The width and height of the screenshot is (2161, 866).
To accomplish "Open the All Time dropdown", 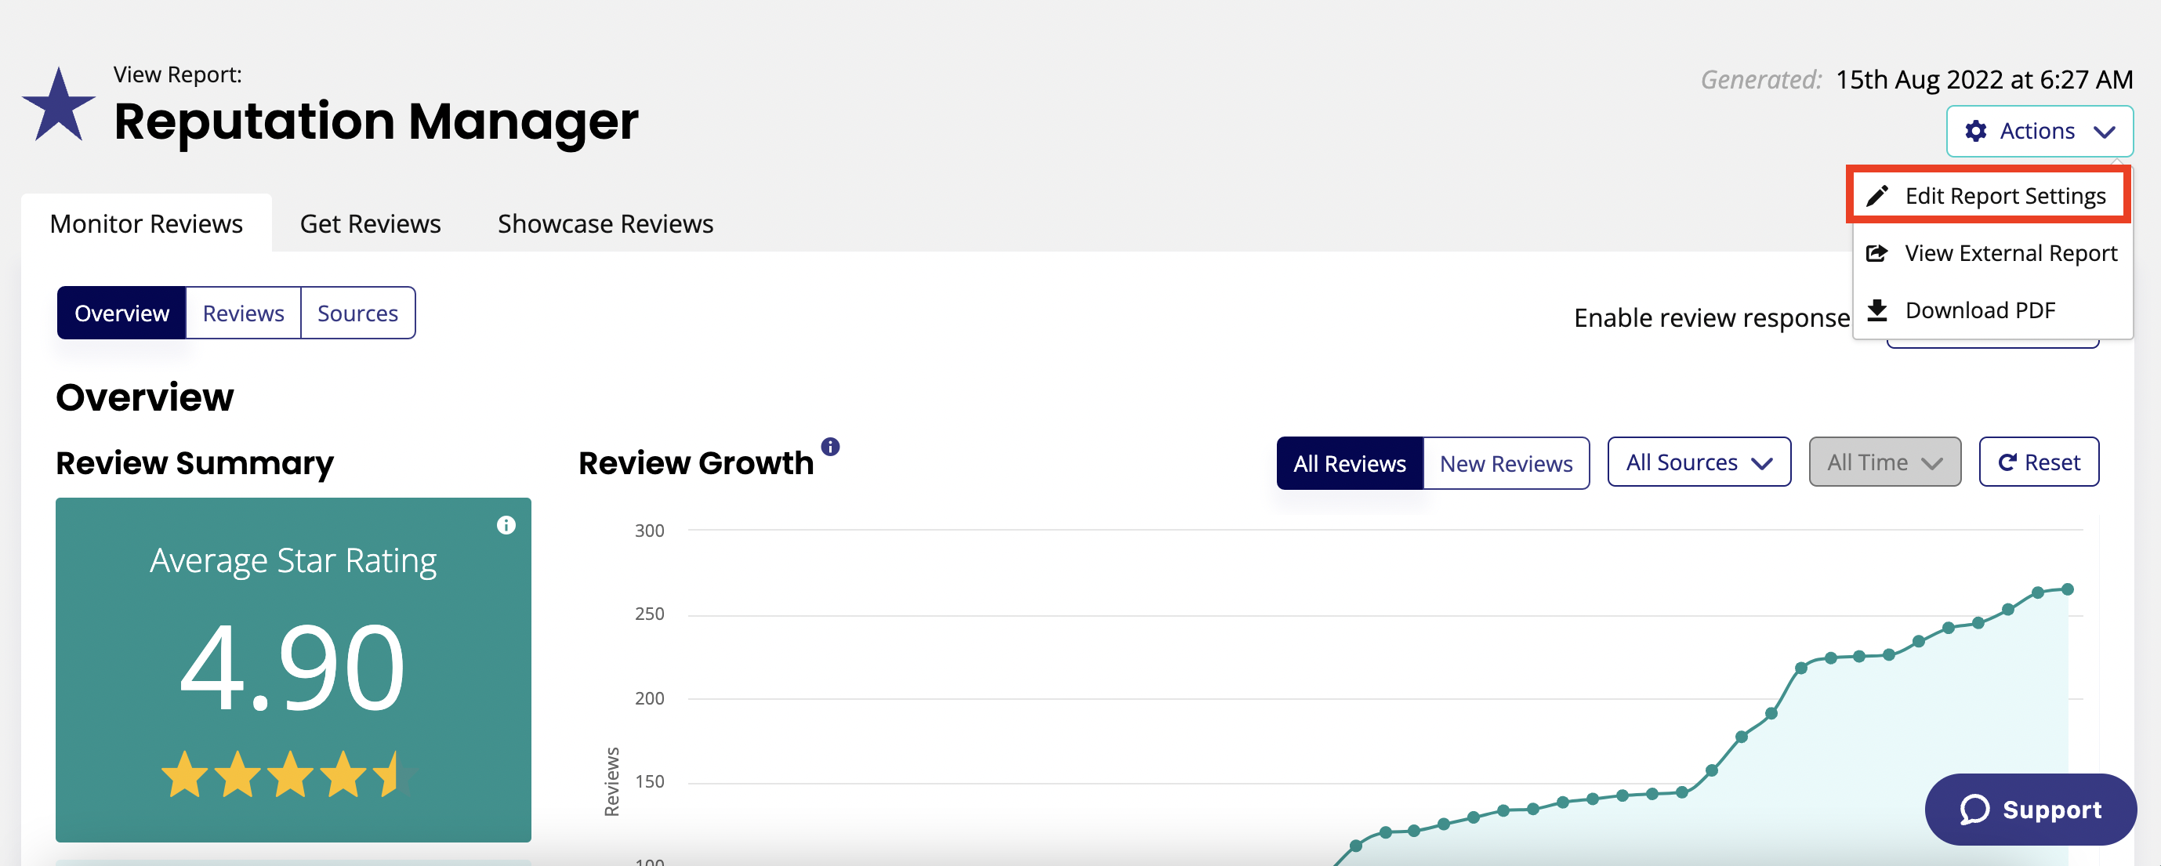I will point(1884,462).
